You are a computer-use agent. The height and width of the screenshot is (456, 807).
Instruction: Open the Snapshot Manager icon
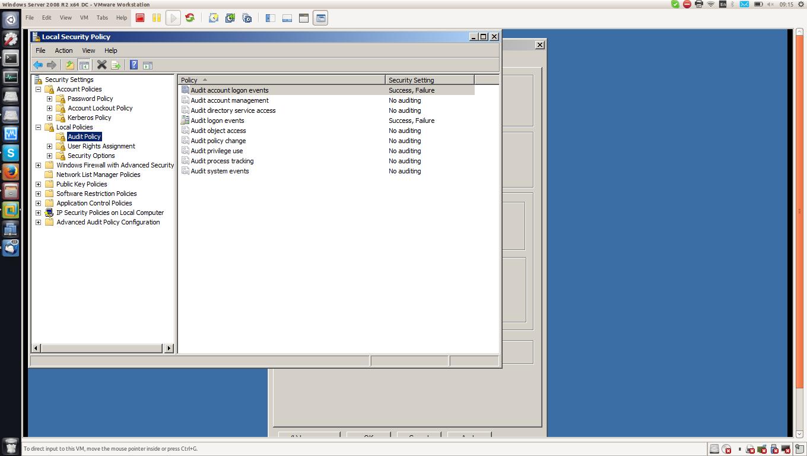click(247, 18)
